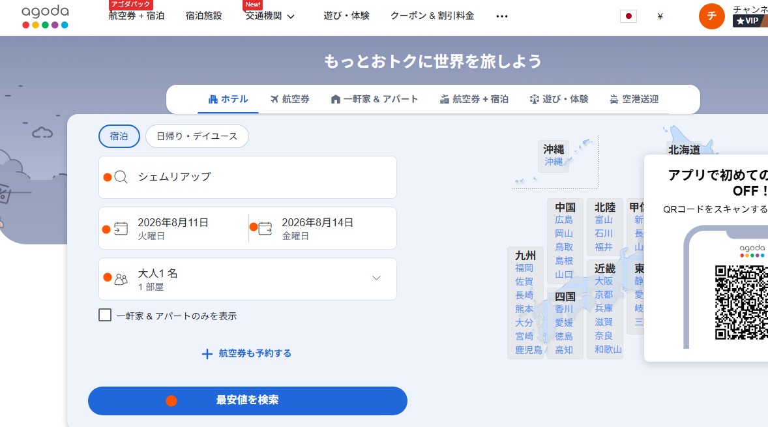The height and width of the screenshot is (427, 768).
Task: Select 鳥取 on the map list
Action: pyautogui.click(x=564, y=247)
